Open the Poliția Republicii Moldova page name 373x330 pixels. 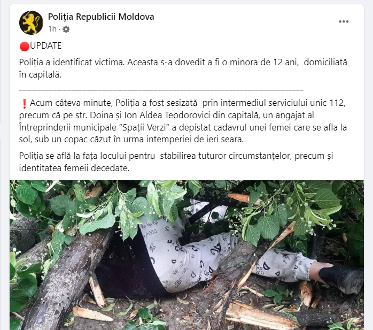tap(101, 17)
